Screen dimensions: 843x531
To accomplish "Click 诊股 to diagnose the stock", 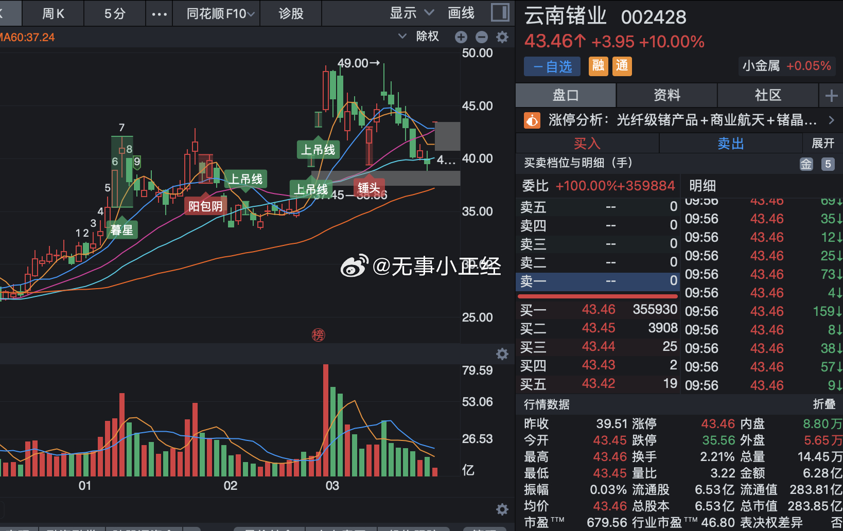I will [x=291, y=13].
